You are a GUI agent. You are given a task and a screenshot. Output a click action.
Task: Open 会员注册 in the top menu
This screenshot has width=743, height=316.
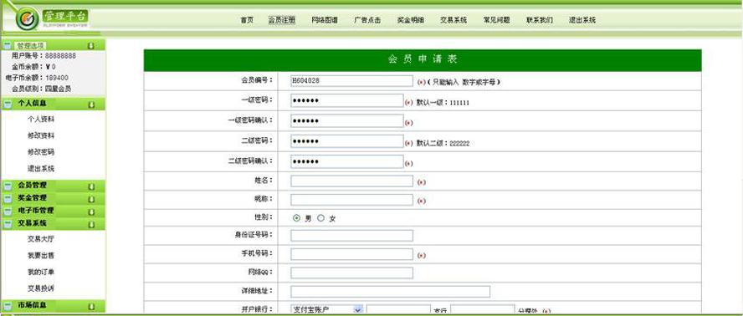tap(282, 20)
